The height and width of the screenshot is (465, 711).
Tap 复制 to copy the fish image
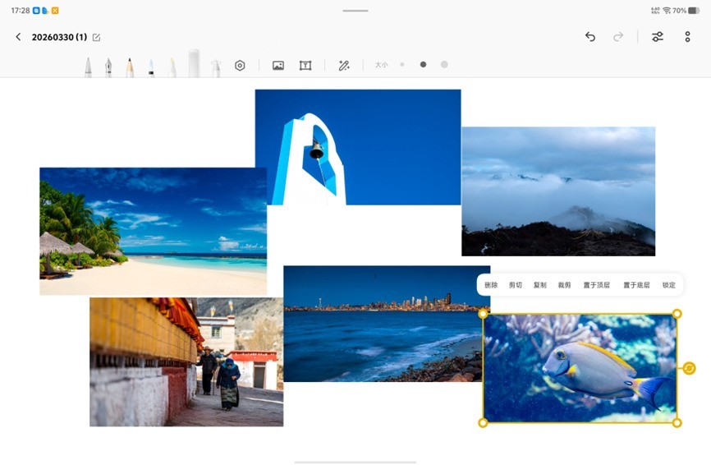(x=539, y=285)
